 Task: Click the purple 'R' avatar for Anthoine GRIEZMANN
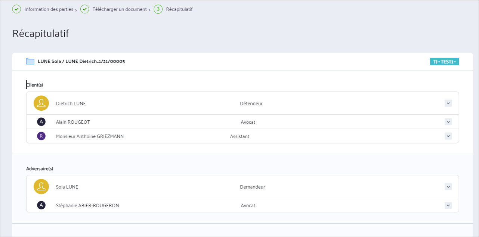pos(41,136)
